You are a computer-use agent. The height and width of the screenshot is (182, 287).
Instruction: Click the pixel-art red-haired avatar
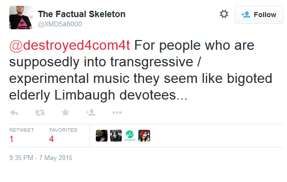point(144,136)
